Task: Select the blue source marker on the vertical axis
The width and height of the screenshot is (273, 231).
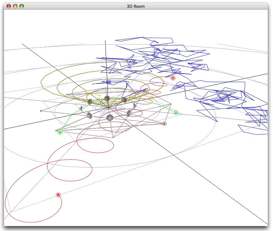Action: click(x=109, y=82)
